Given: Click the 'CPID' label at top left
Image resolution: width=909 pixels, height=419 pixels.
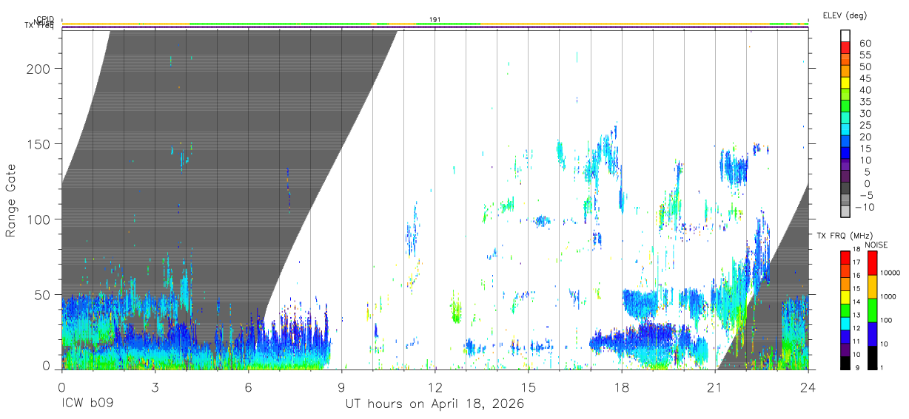Looking at the screenshot, I should (x=45, y=19).
